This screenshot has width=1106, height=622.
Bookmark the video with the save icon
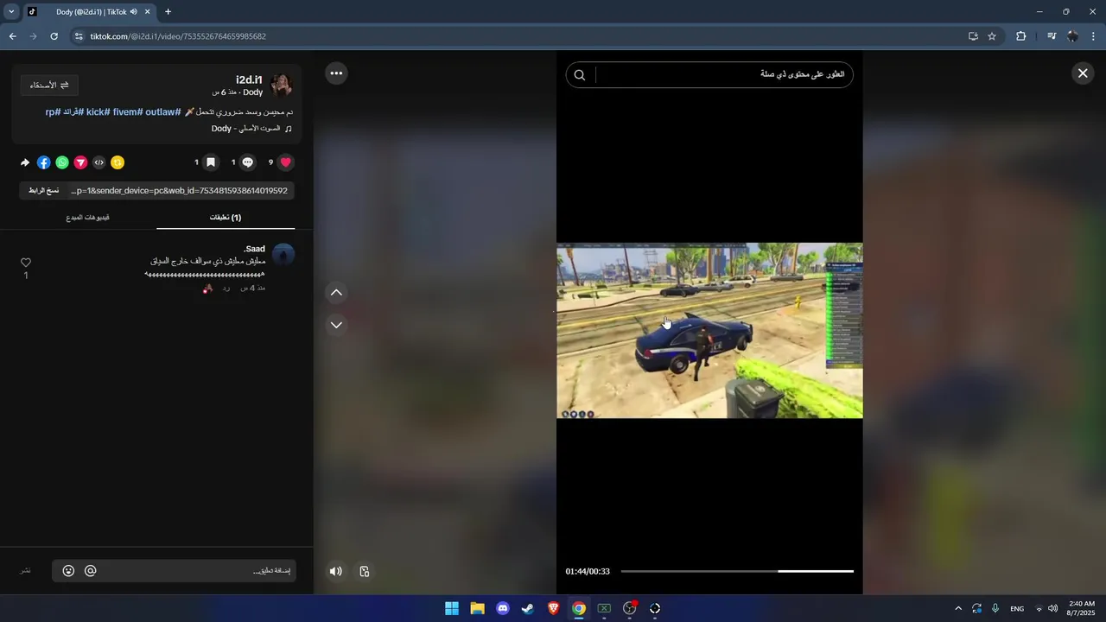(x=211, y=162)
